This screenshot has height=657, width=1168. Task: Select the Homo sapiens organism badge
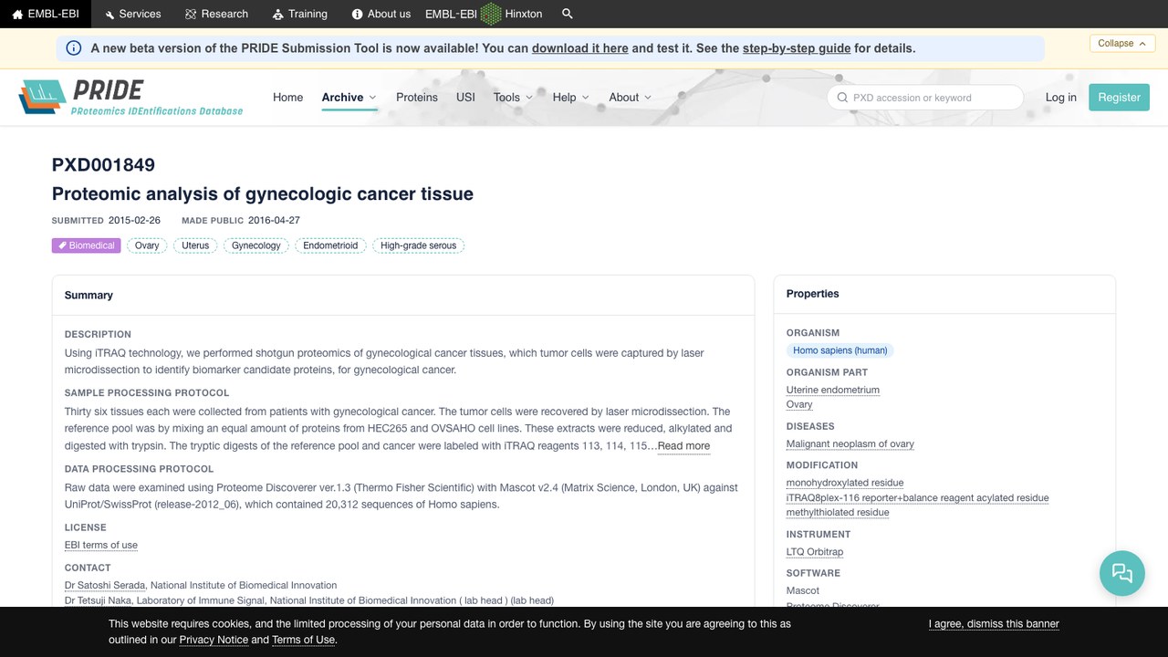(x=840, y=350)
